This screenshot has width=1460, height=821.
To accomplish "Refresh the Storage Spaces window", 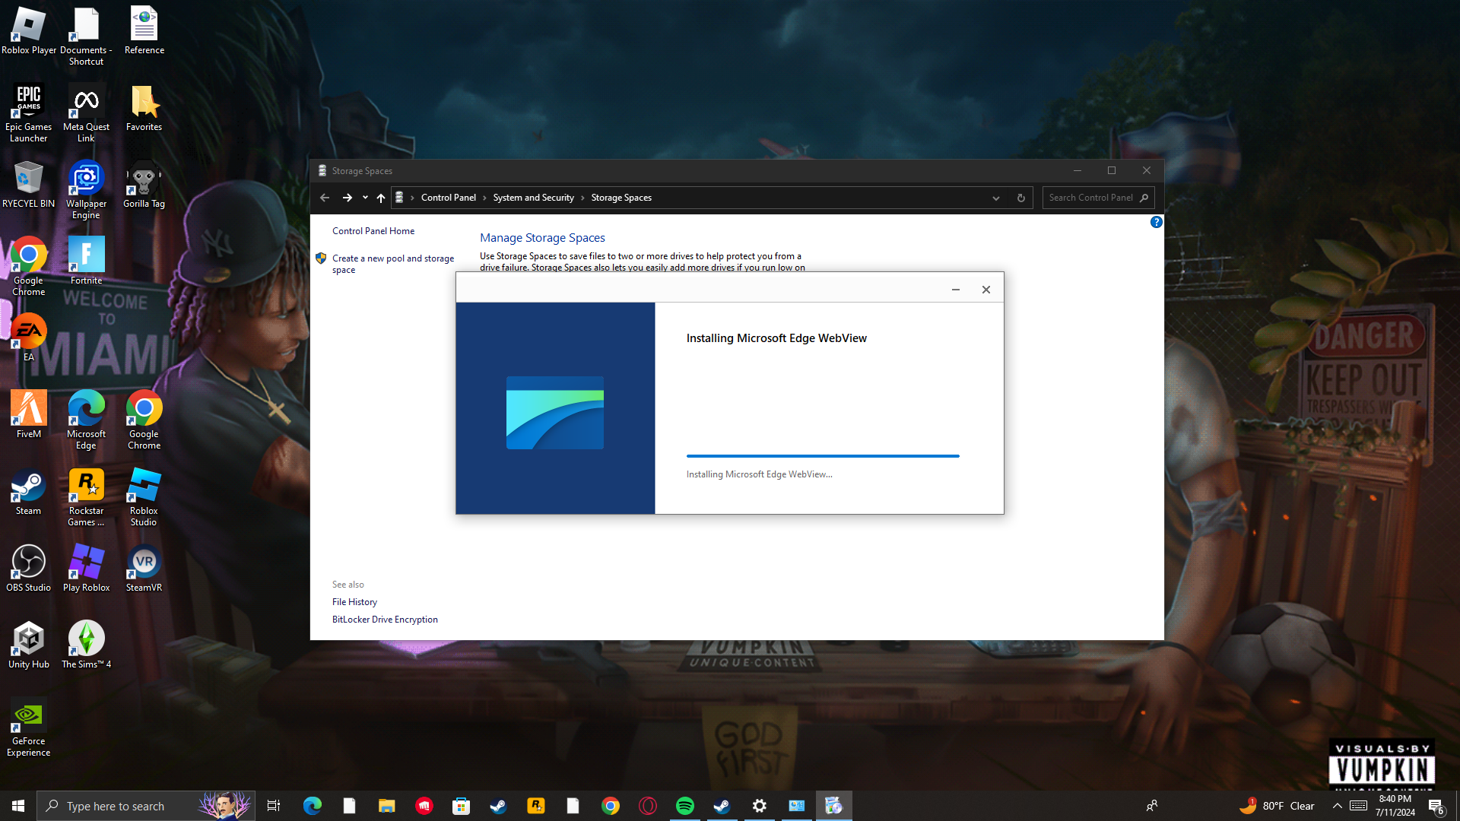I will coord(1021,198).
